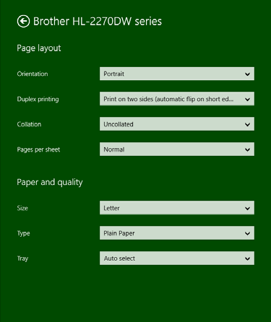Click the chevron arrow beside Normal
271x322 pixels.
tap(247, 149)
